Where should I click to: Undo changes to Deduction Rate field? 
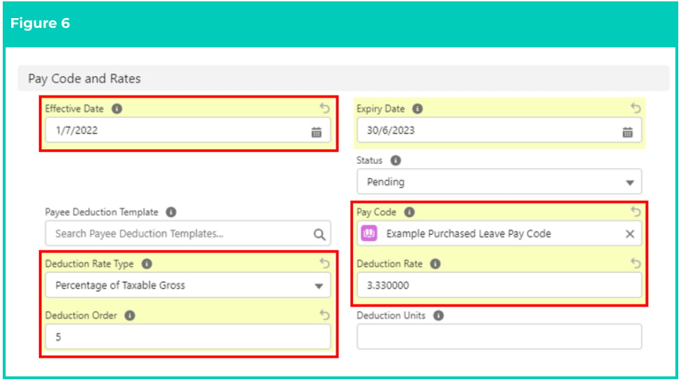click(636, 263)
